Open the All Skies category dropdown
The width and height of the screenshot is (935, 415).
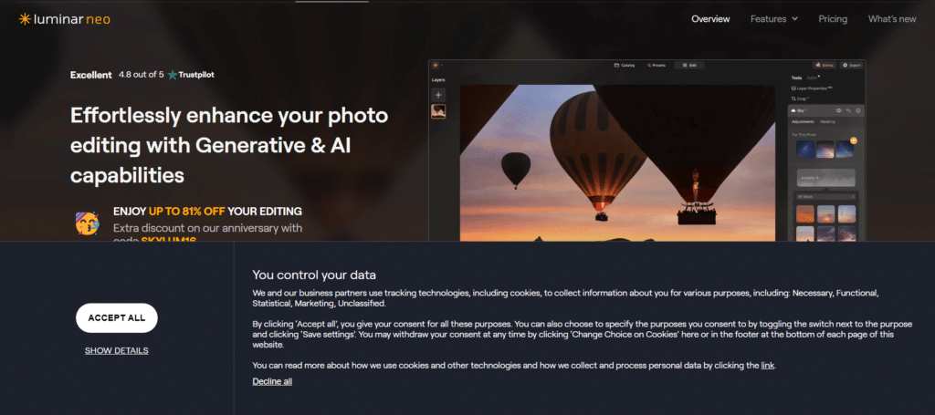click(825, 196)
